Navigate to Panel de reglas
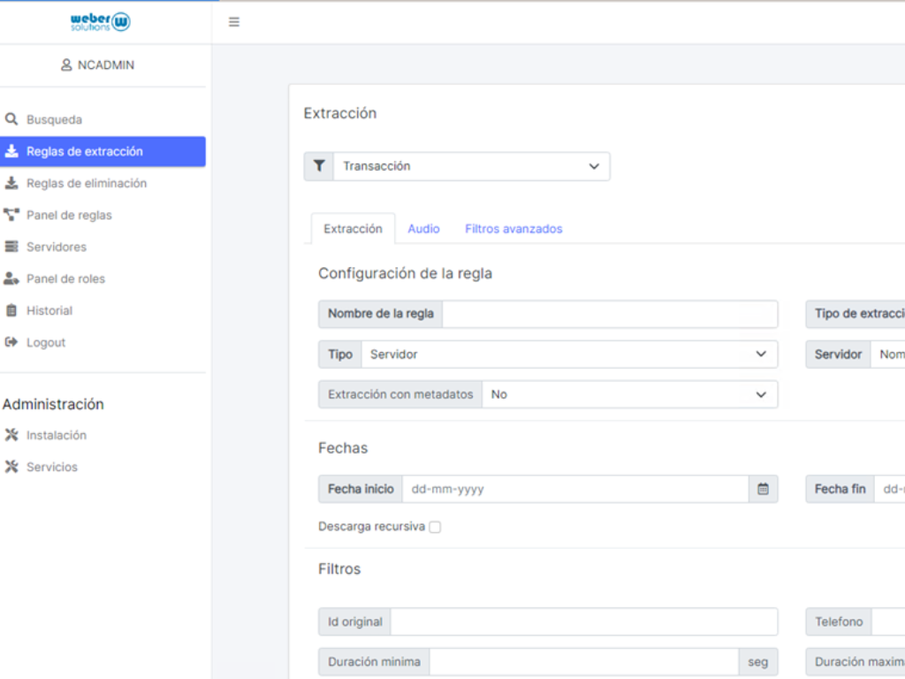The width and height of the screenshot is (905, 679). pos(103,215)
